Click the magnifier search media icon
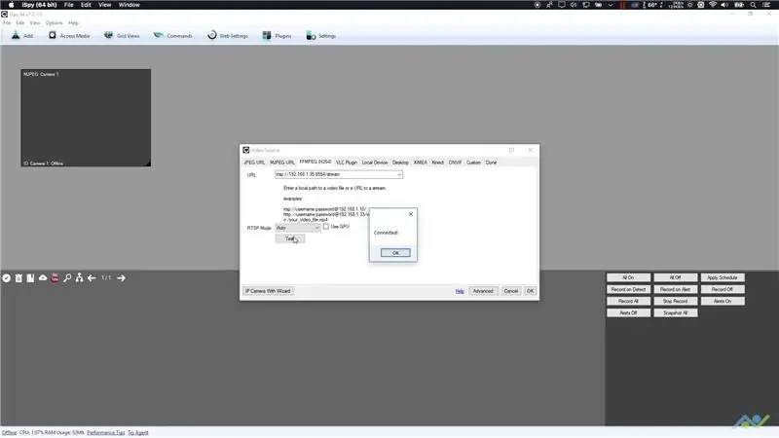Image resolution: width=779 pixels, height=438 pixels. (67, 278)
